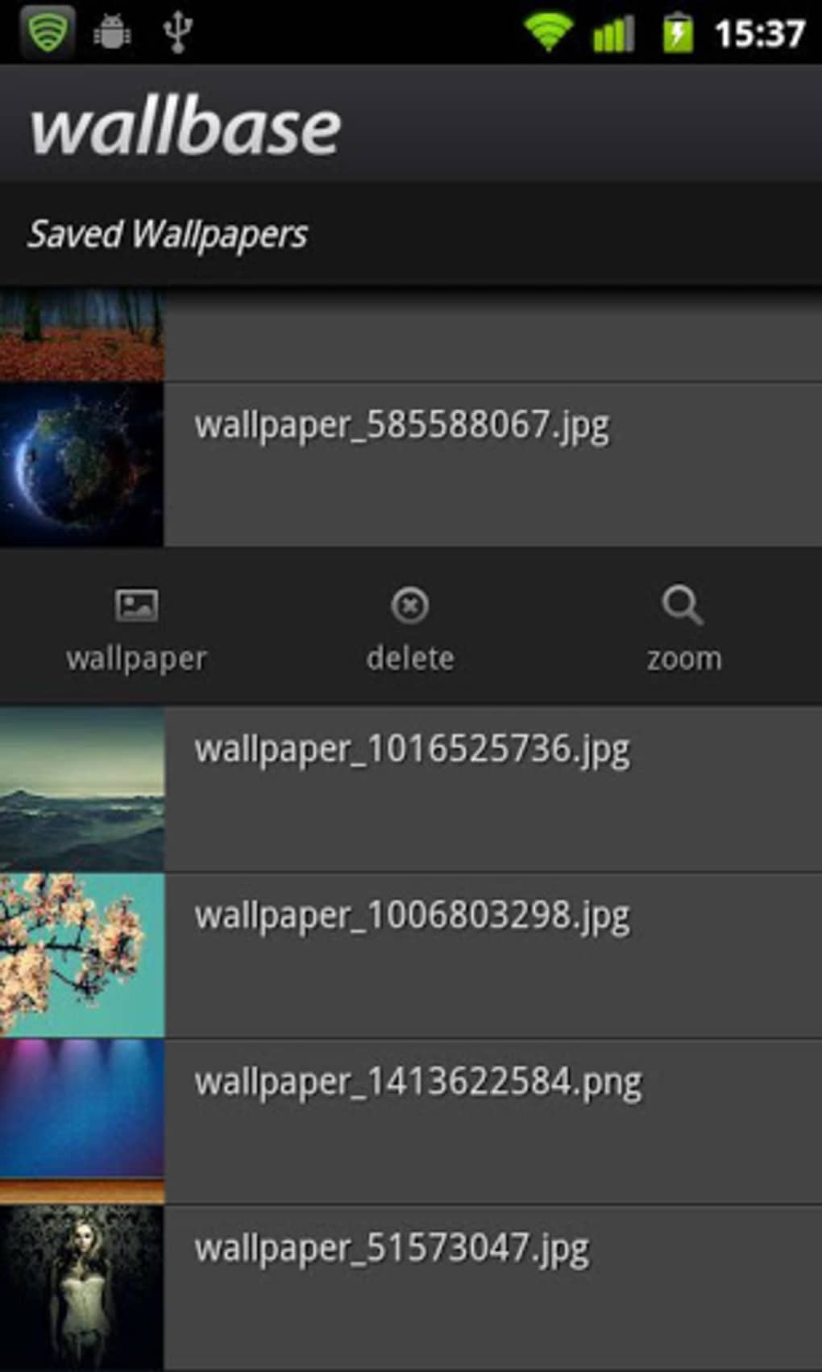Viewport: 822px width, 1372px height.
Task: Tap the wallpaper set icon
Action: [136, 605]
